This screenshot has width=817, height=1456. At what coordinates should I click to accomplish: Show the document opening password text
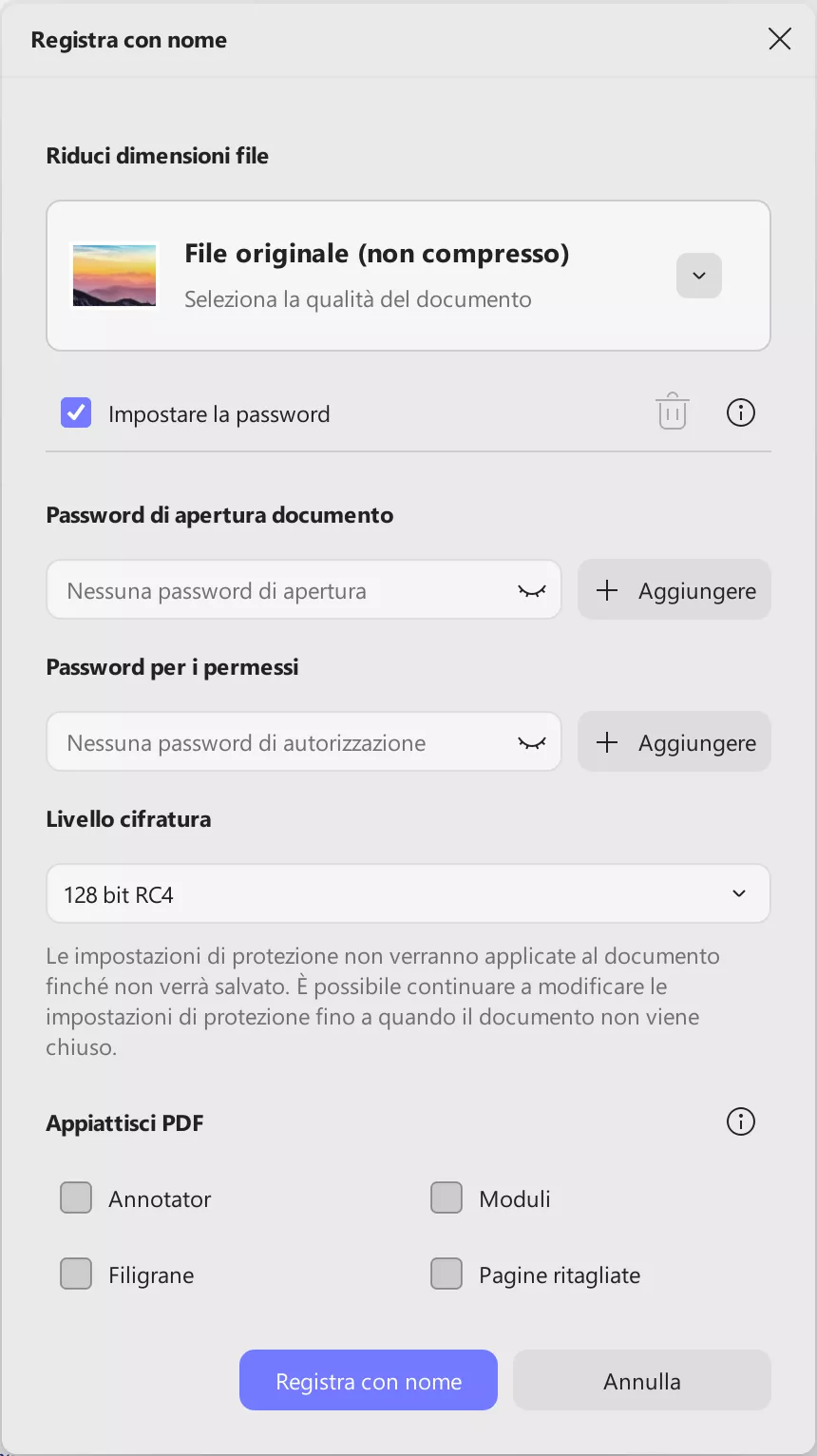pos(531,590)
